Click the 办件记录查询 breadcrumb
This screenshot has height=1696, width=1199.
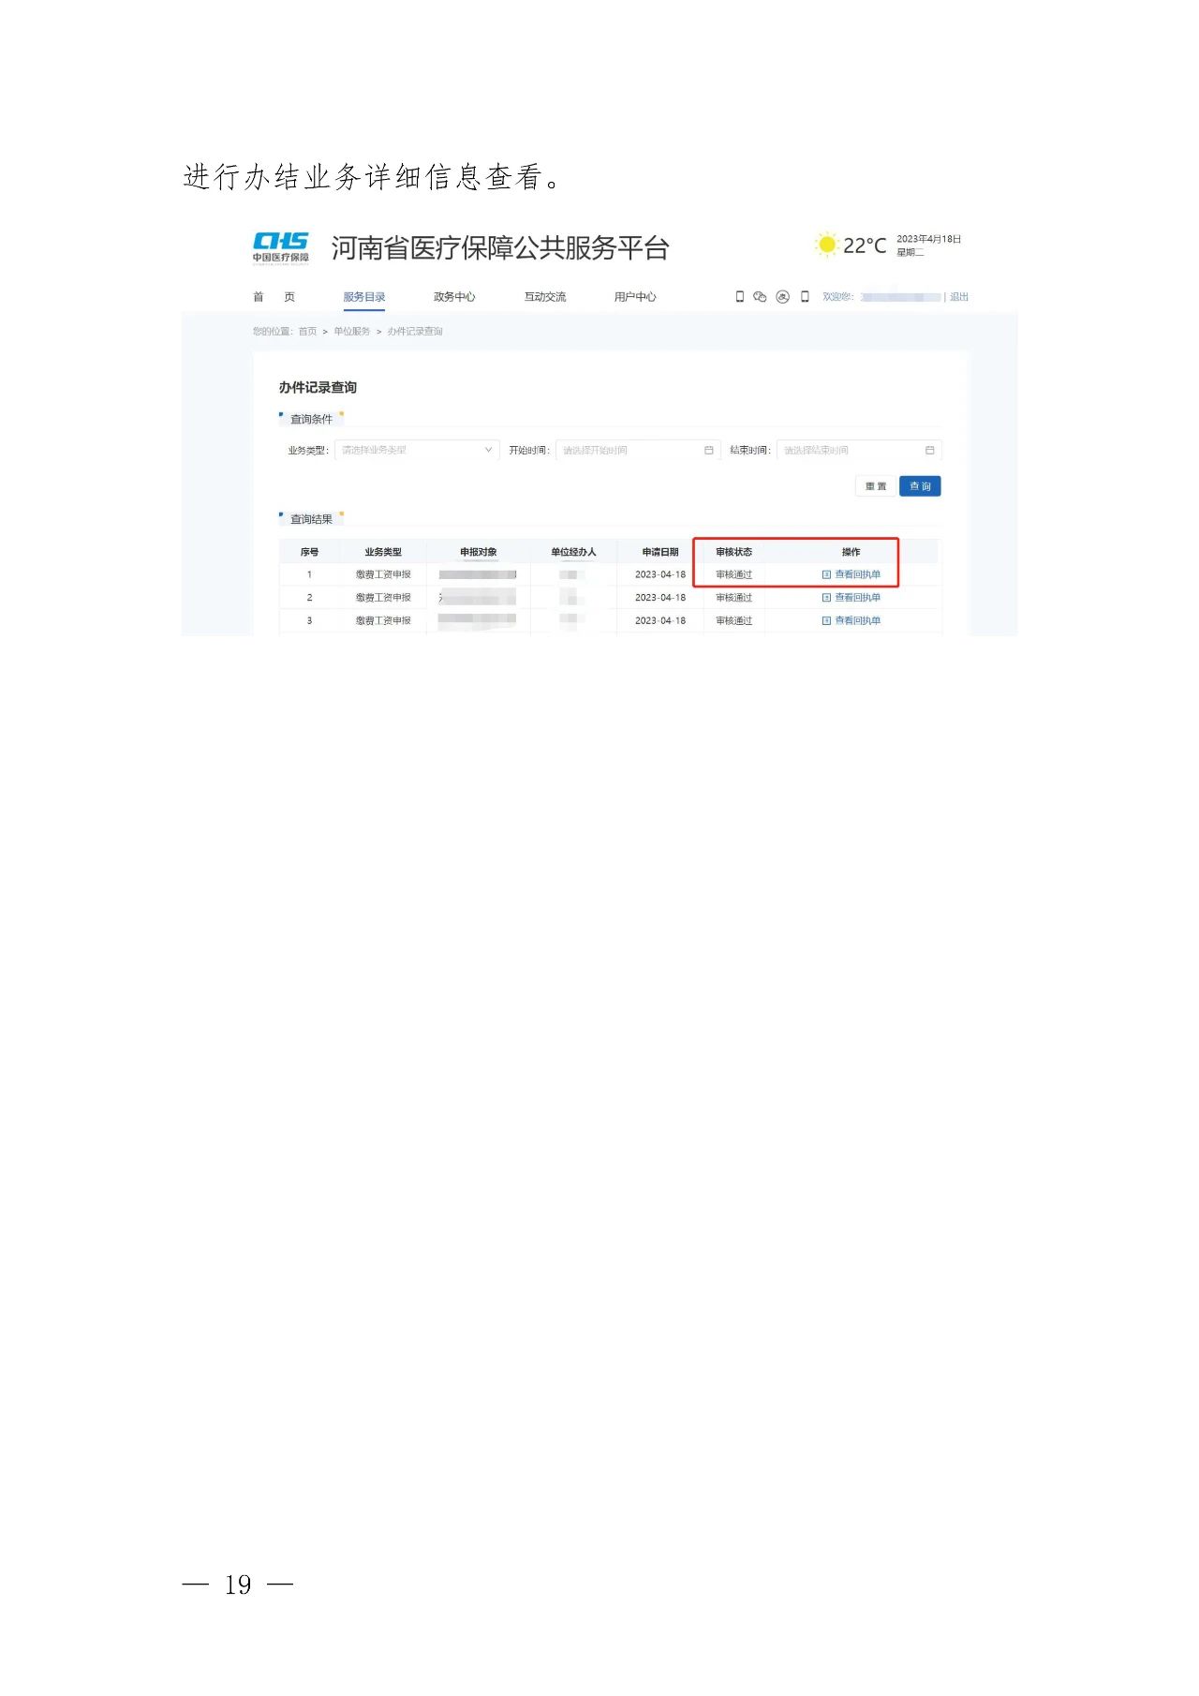(415, 332)
